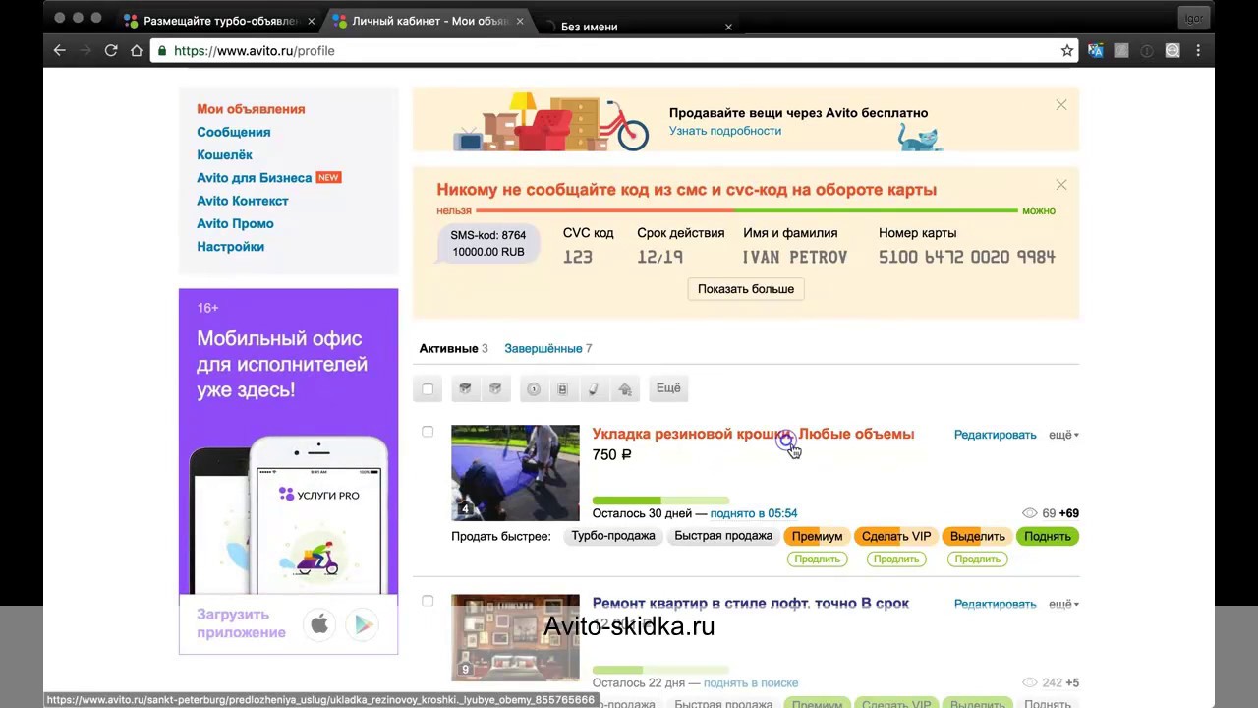
Task: Reload the page with the refresh icon
Action: pyautogui.click(x=111, y=50)
